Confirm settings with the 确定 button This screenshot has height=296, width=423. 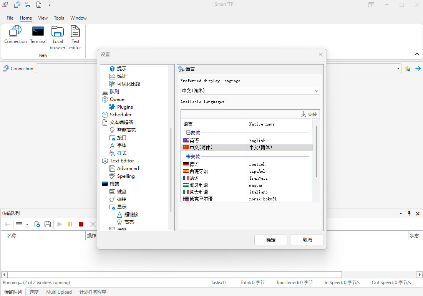coord(270,240)
